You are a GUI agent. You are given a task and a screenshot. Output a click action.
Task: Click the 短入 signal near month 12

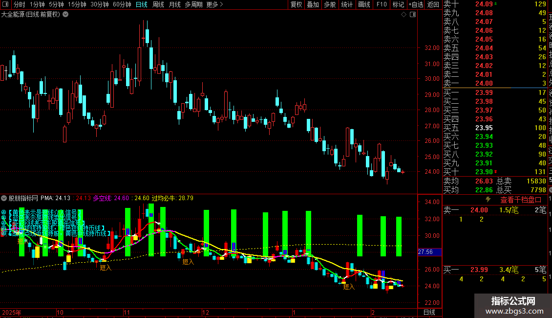188,262
